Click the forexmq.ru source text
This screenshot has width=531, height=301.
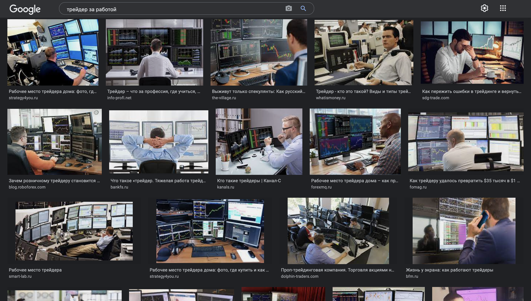(x=321, y=187)
